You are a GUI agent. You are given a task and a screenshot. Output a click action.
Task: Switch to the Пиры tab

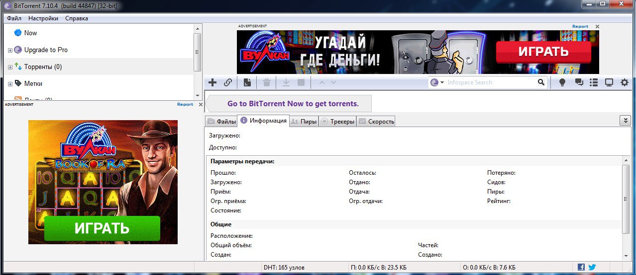pos(304,121)
